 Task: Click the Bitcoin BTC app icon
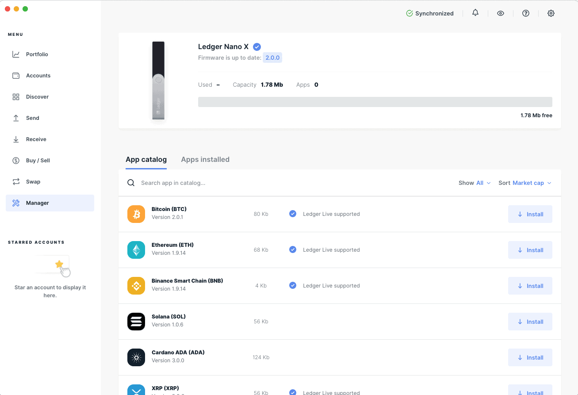(136, 214)
